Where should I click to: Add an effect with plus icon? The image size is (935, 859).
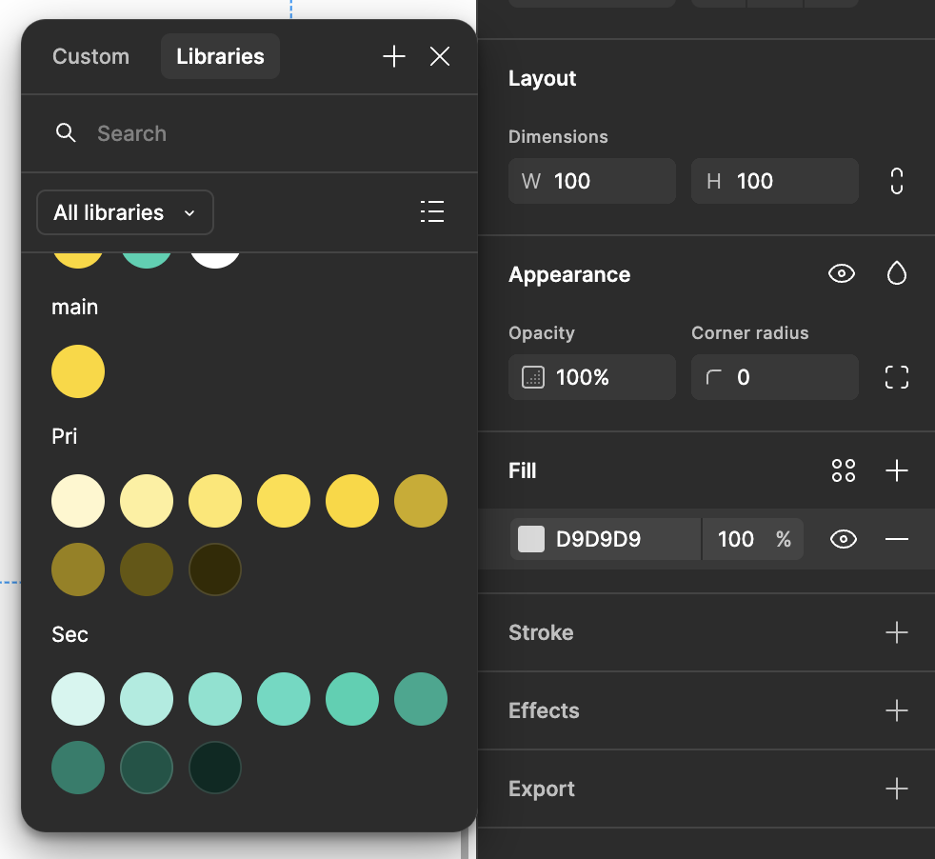896,710
